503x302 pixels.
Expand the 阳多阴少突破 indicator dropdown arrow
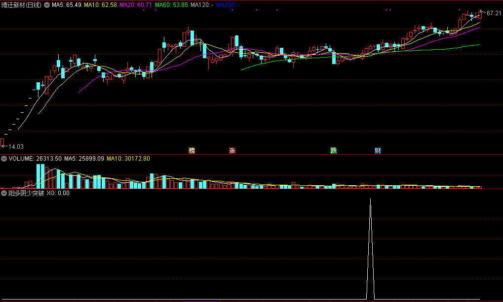[x=4, y=193]
